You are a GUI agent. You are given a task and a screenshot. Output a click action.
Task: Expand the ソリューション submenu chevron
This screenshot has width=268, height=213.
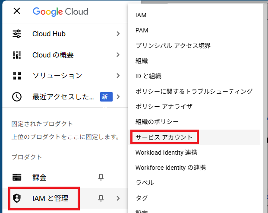tap(118, 76)
